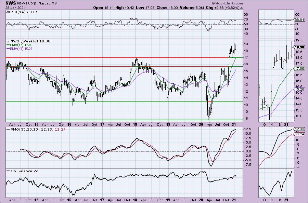Click the High 19.42 value

click(125, 8)
